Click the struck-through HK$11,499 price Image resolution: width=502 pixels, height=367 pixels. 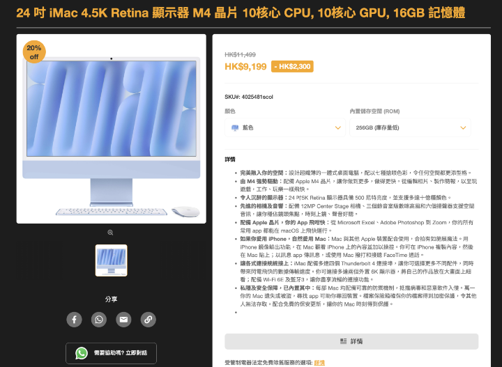[x=240, y=54]
